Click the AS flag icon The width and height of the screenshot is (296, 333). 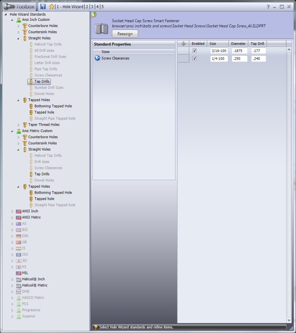click(x=18, y=224)
